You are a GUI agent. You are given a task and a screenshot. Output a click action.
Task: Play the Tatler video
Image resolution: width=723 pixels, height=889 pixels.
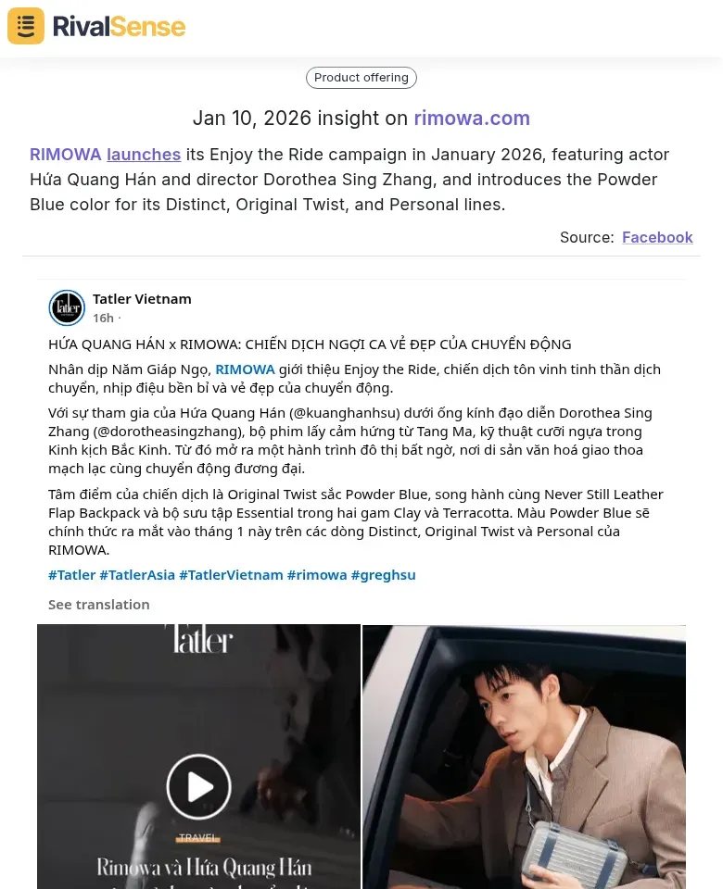tap(198, 786)
